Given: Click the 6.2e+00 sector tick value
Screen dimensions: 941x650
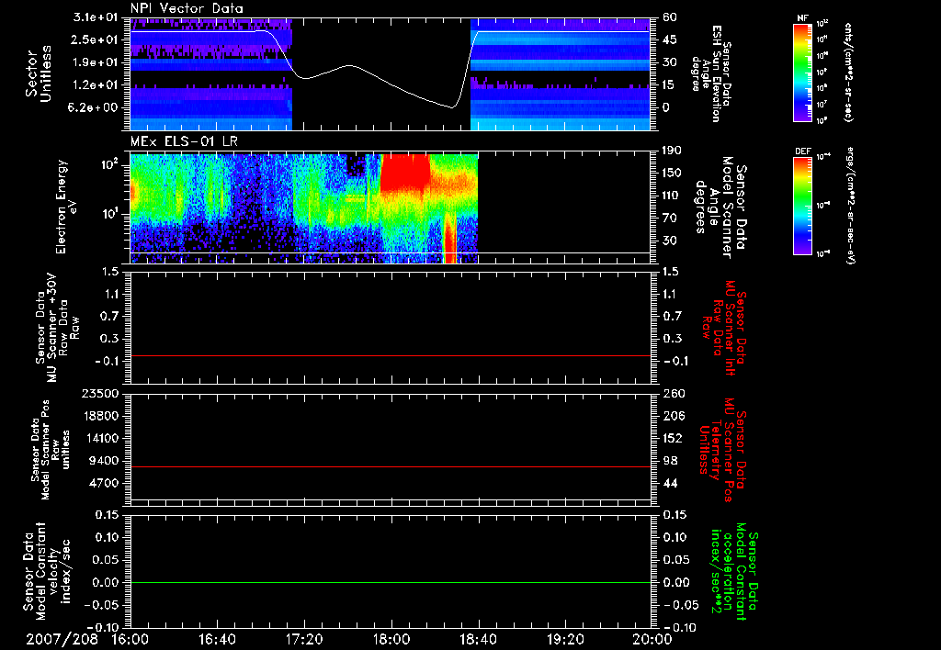Looking at the screenshot, I should (x=91, y=107).
